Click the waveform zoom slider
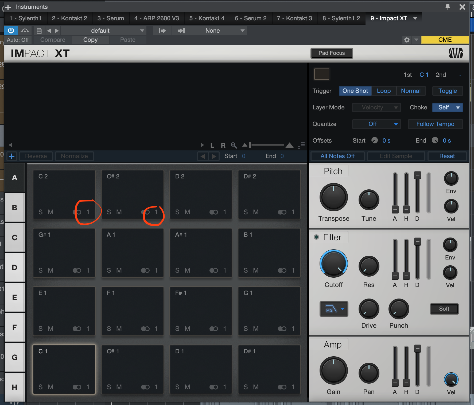This screenshot has width=474, height=405. click(267, 145)
